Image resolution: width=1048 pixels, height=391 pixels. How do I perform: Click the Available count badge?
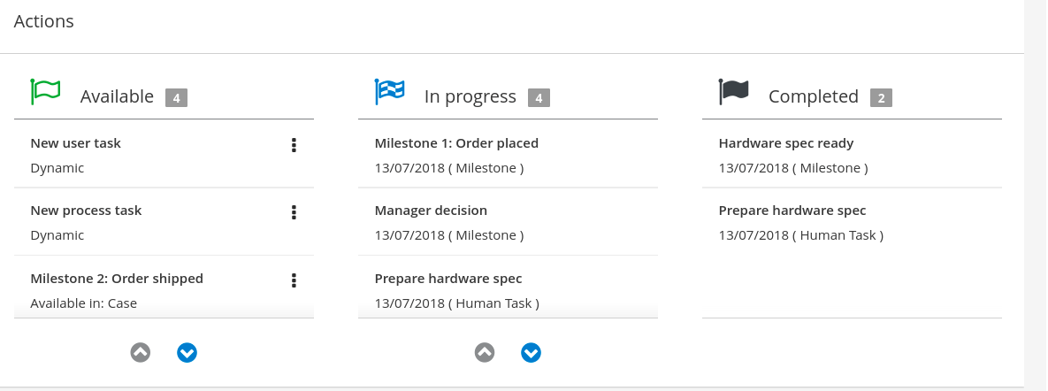[176, 97]
